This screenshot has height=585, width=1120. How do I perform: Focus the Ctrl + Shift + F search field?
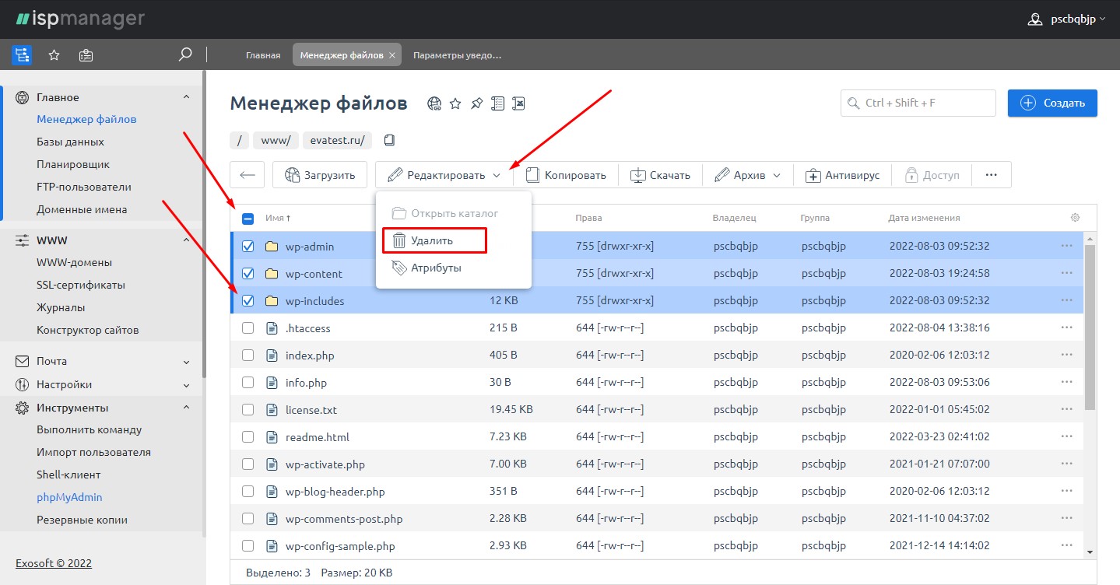[918, 103]
